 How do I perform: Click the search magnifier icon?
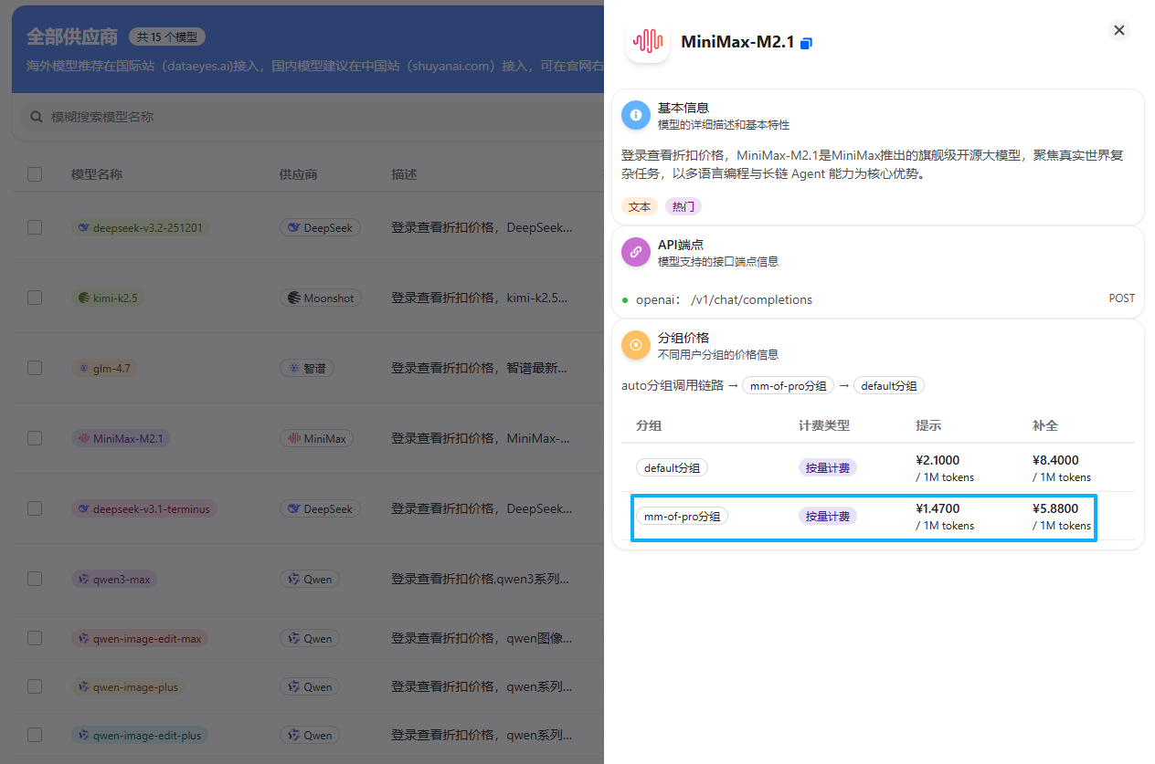[37, 117]
